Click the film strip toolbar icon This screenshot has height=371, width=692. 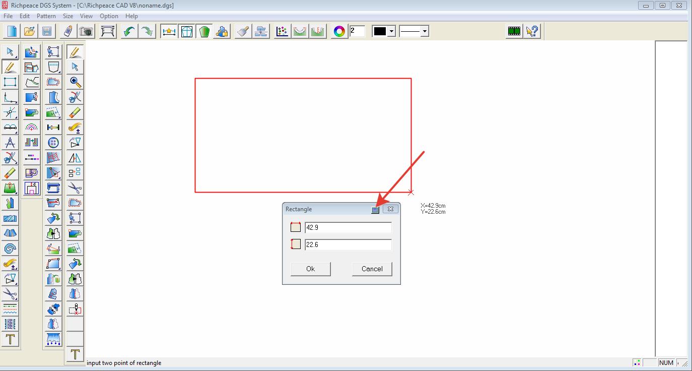(x=514, y=31)
